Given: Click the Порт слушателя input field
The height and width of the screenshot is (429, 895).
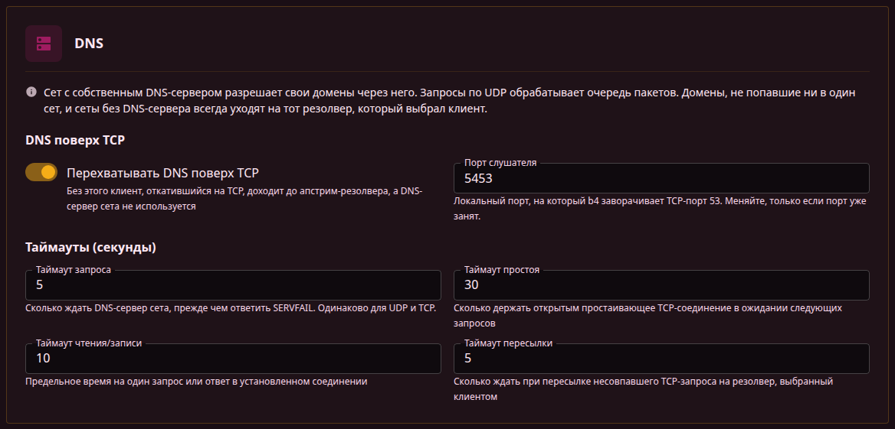Looking at the screenshot, I should tap(661, 178).
